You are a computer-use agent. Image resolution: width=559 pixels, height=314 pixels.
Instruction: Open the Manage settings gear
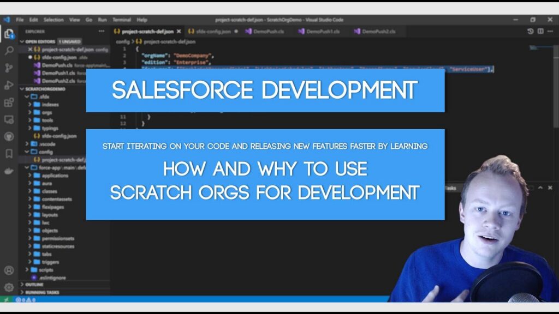(9, 287)
